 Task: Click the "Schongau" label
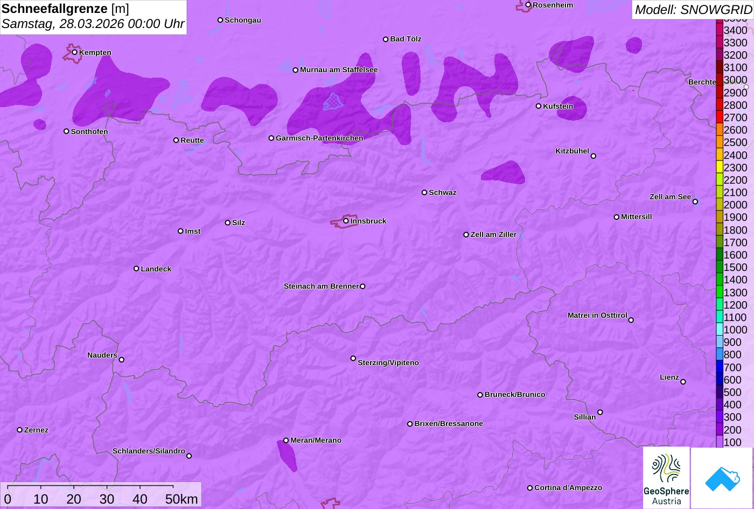point(243,20)
